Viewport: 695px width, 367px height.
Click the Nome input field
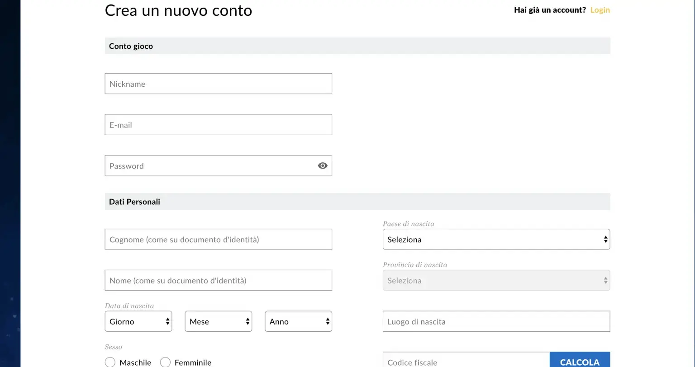point(218,280)
